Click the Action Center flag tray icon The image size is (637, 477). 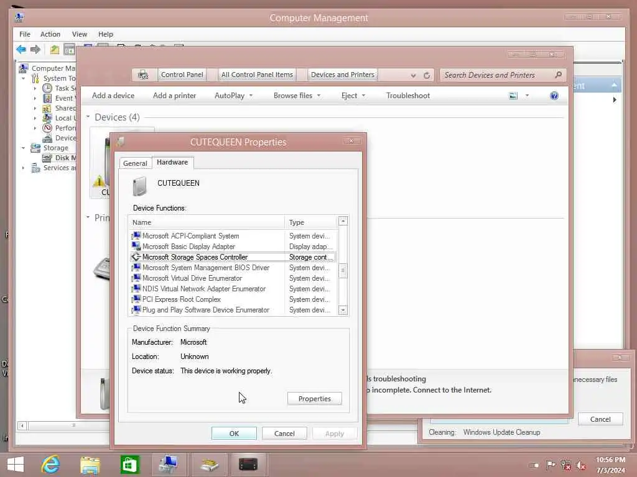point(551,465)
